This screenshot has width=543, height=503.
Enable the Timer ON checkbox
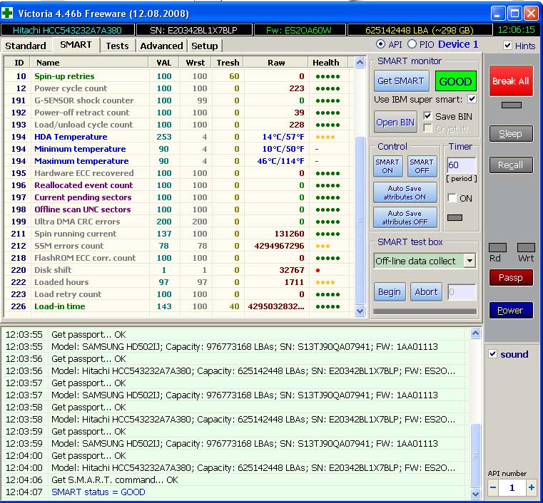pyautogui.click(x=452, y=198)
